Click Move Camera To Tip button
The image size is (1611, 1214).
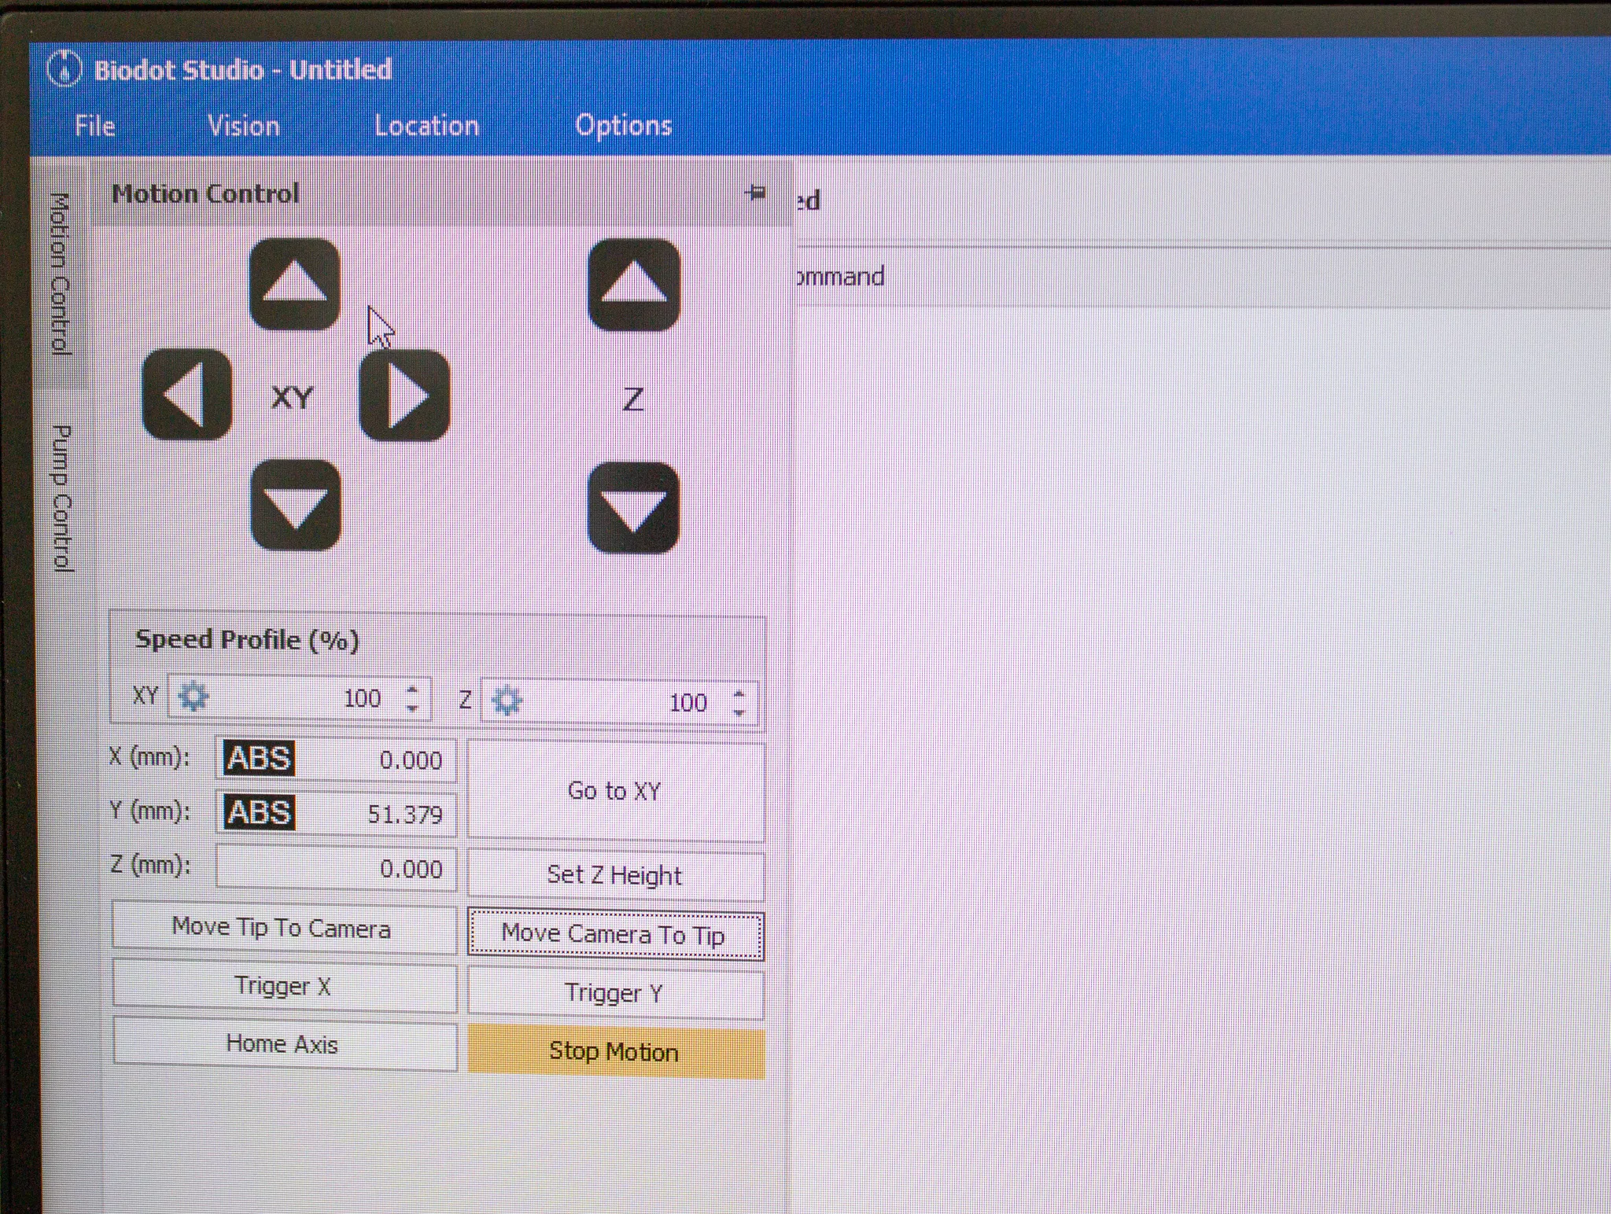(616, 934)
